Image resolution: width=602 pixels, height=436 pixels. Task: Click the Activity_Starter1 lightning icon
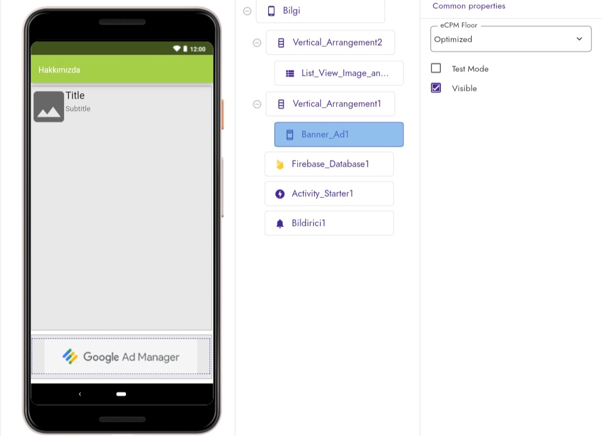[x=280, y=194]
